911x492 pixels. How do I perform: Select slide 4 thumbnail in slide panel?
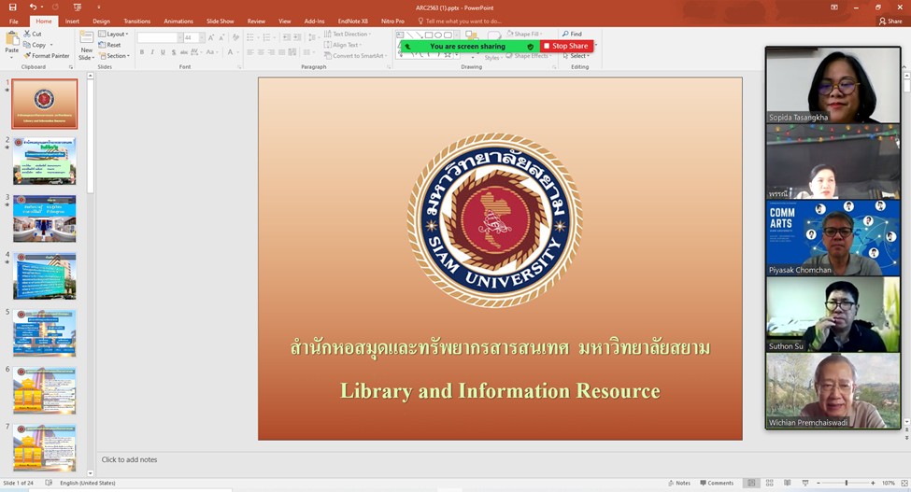click(x=44, y=275)
